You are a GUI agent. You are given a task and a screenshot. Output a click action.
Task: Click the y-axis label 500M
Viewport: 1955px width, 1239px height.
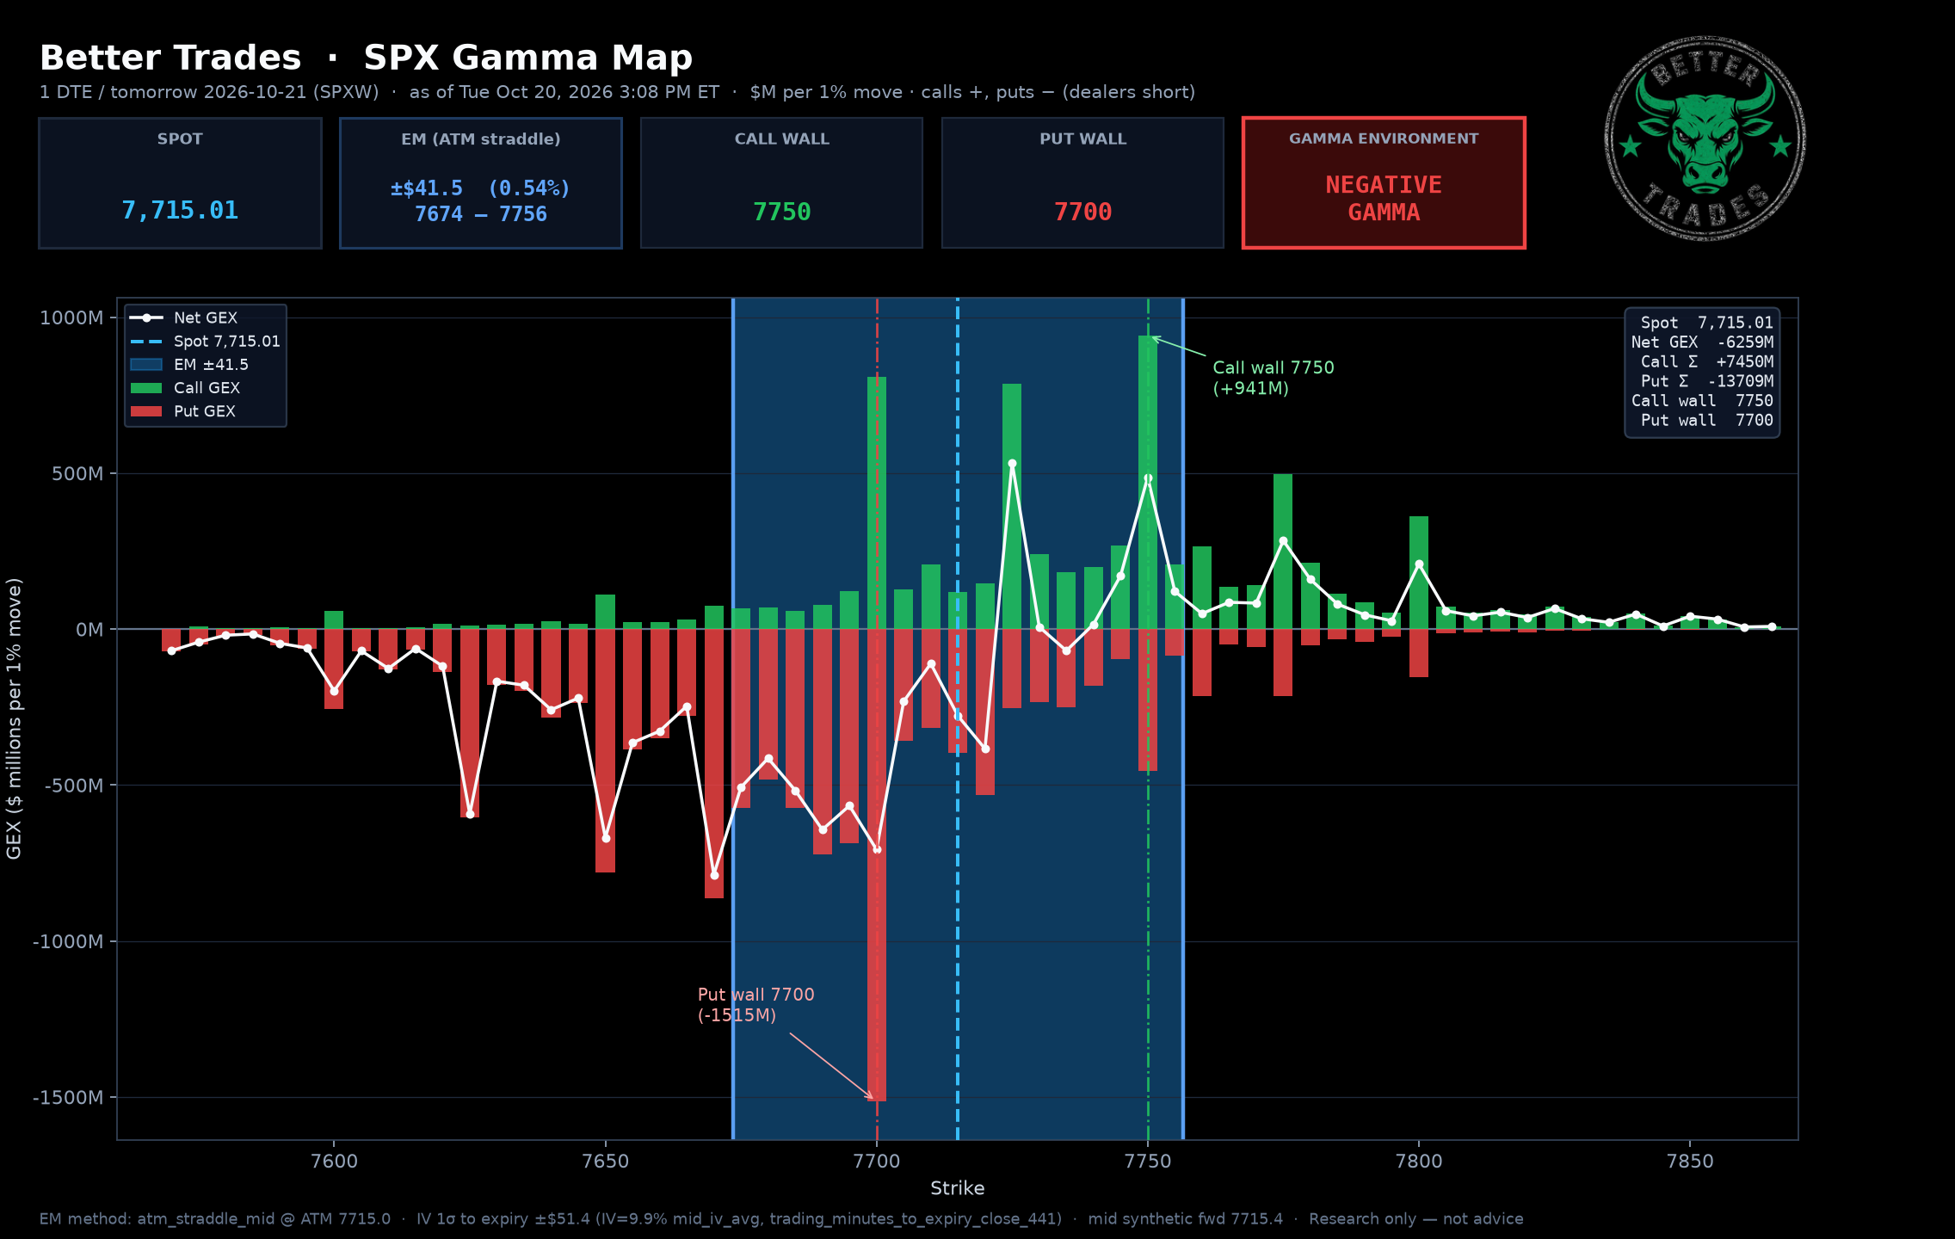point(77,474)
